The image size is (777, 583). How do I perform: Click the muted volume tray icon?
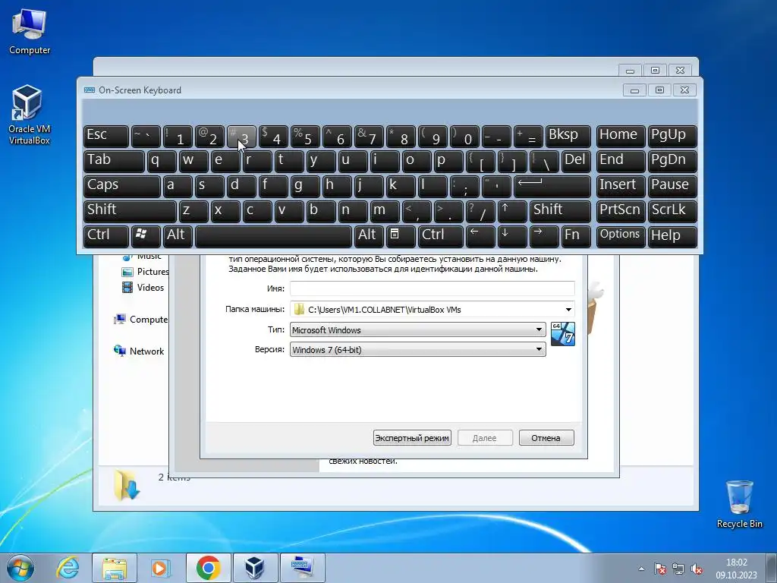pos(697,569)
